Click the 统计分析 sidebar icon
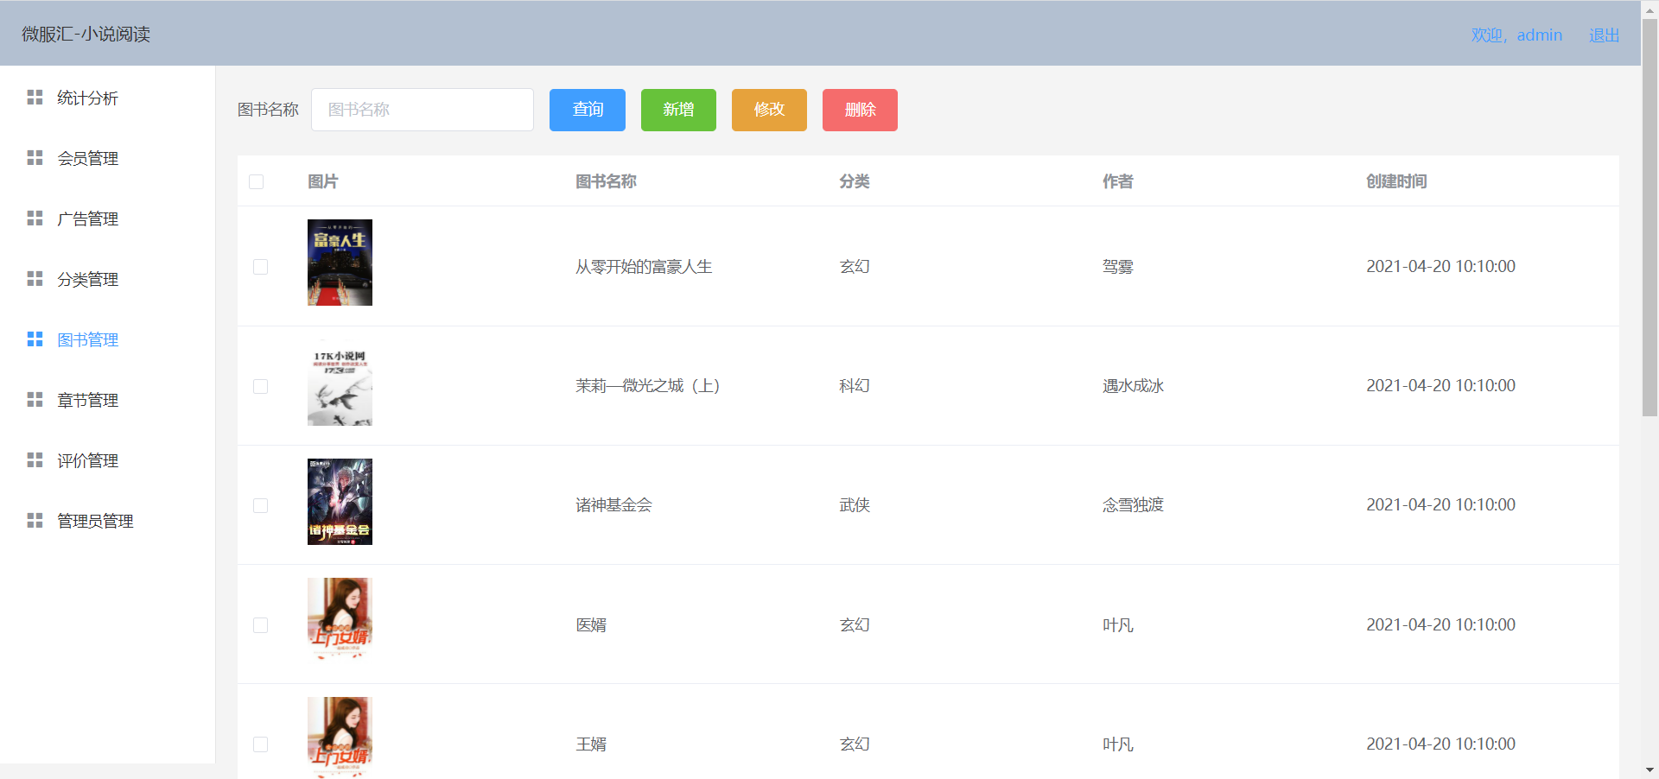Image resolution: width=1659 pixels, height=779 pixels. click(x=35, y=98)
